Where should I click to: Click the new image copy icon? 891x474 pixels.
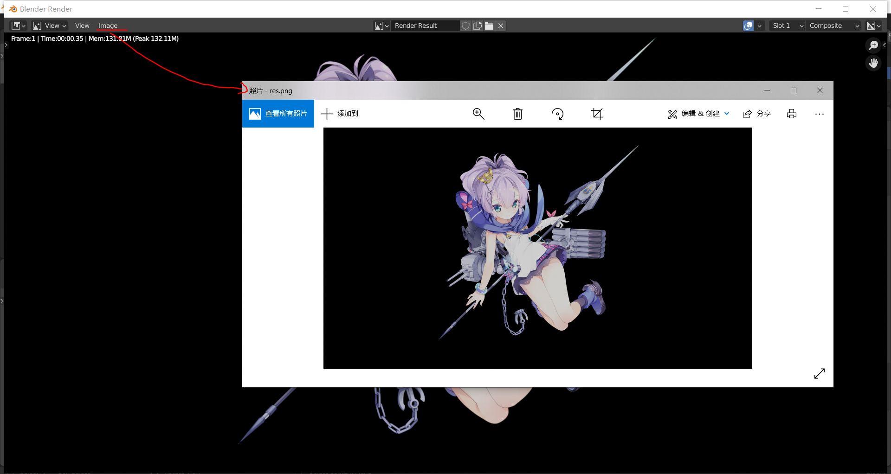coord(478,26)
